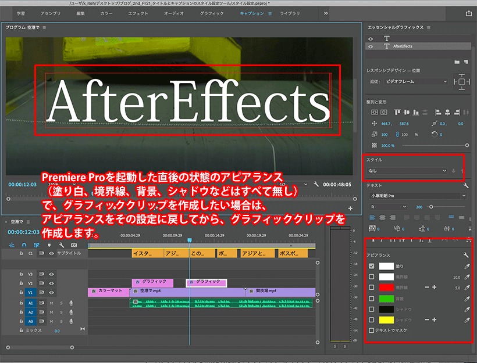477x363 pixels.
Task: Uncheck the fill (塗り) checkbox
Action: tap(372, 266)
